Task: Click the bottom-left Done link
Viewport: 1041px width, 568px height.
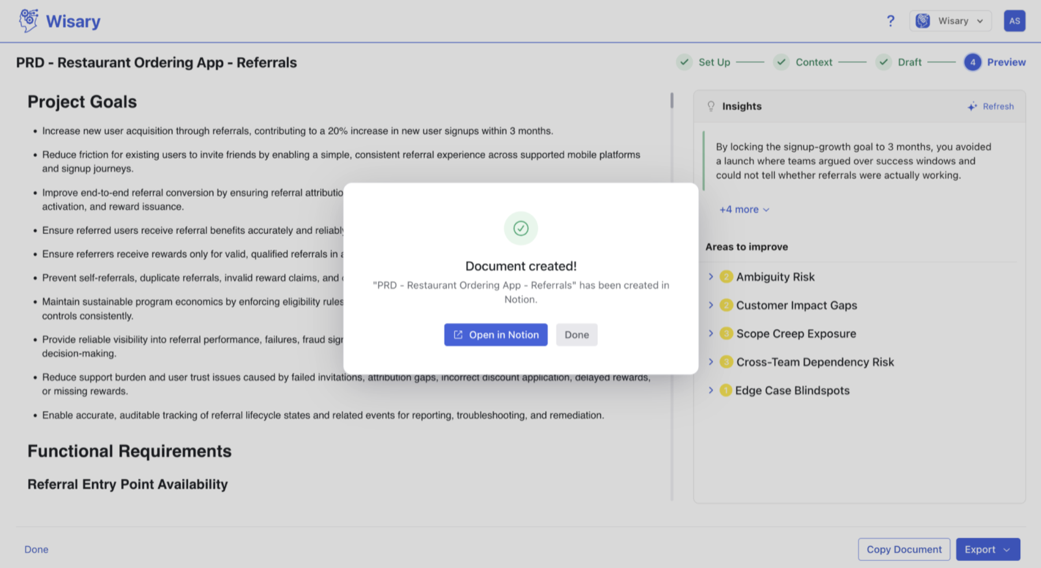Action: click(x=36, y=549)
